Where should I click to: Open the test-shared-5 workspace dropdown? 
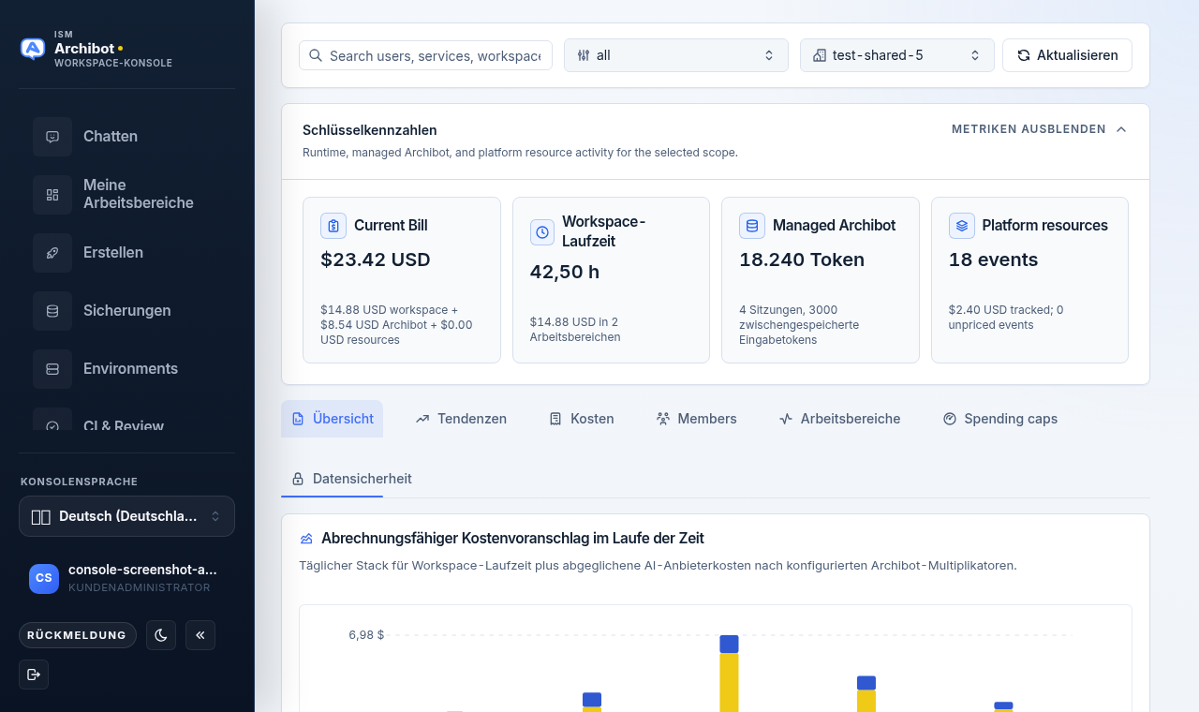(896, 55)
